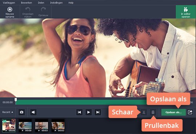196x134 pixels.
Task: Open the Vastleggen menu
Action: point(9,3)
